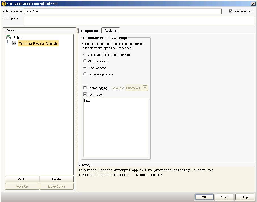Click the Add... button
The height and width of the screenshot is (202, 257).
pos(22,179)
